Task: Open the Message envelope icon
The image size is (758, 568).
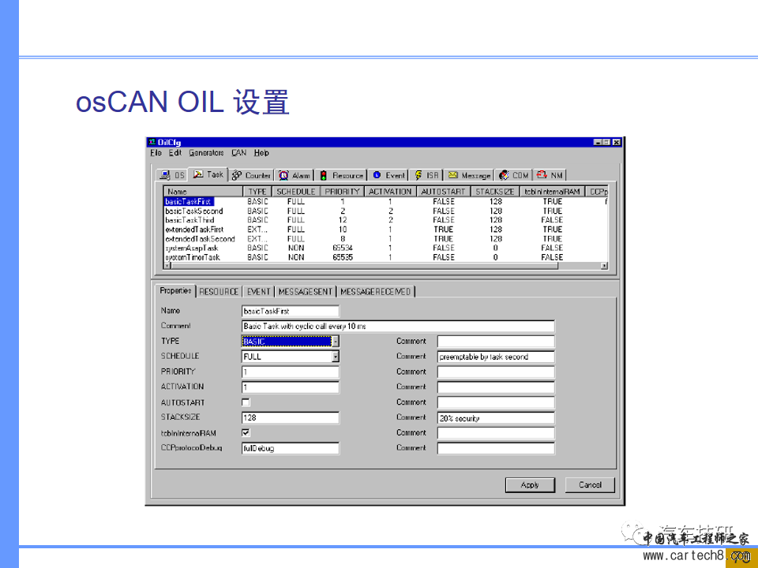Action: pos(452,175)
